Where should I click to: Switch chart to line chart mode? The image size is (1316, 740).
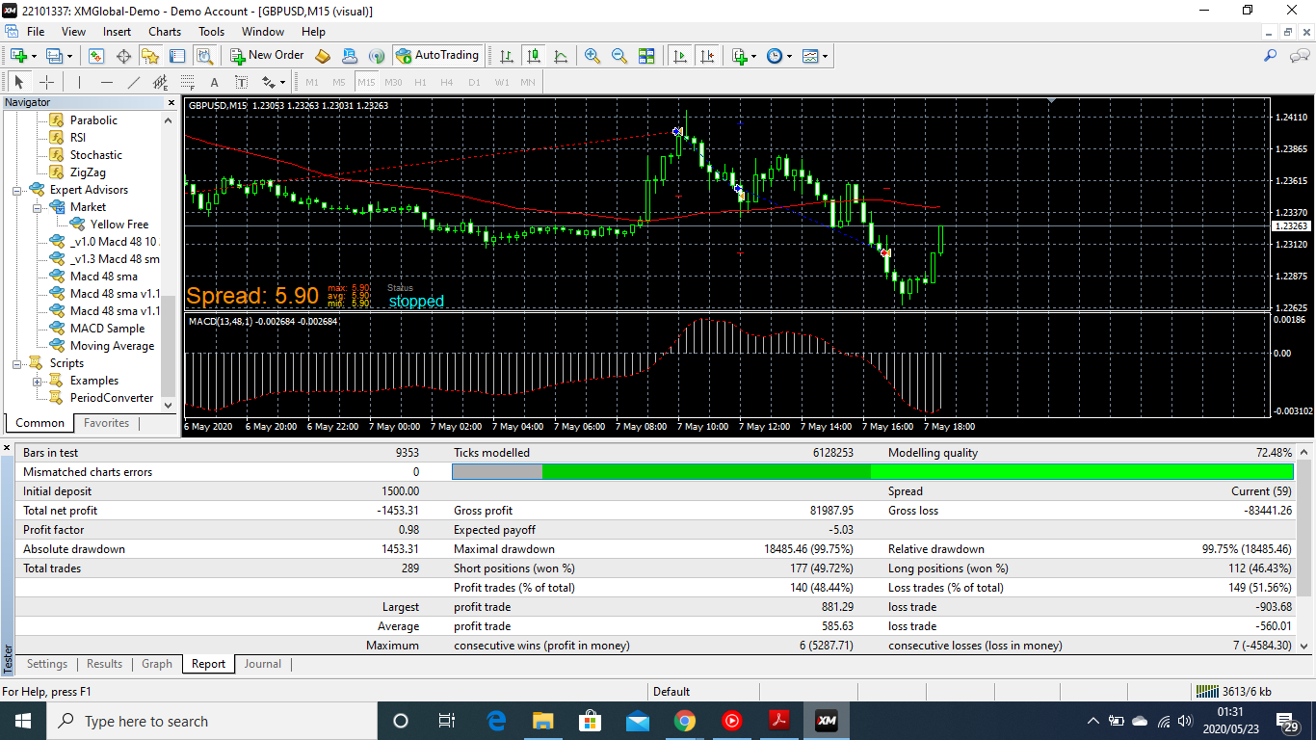[x=560, y=56]
